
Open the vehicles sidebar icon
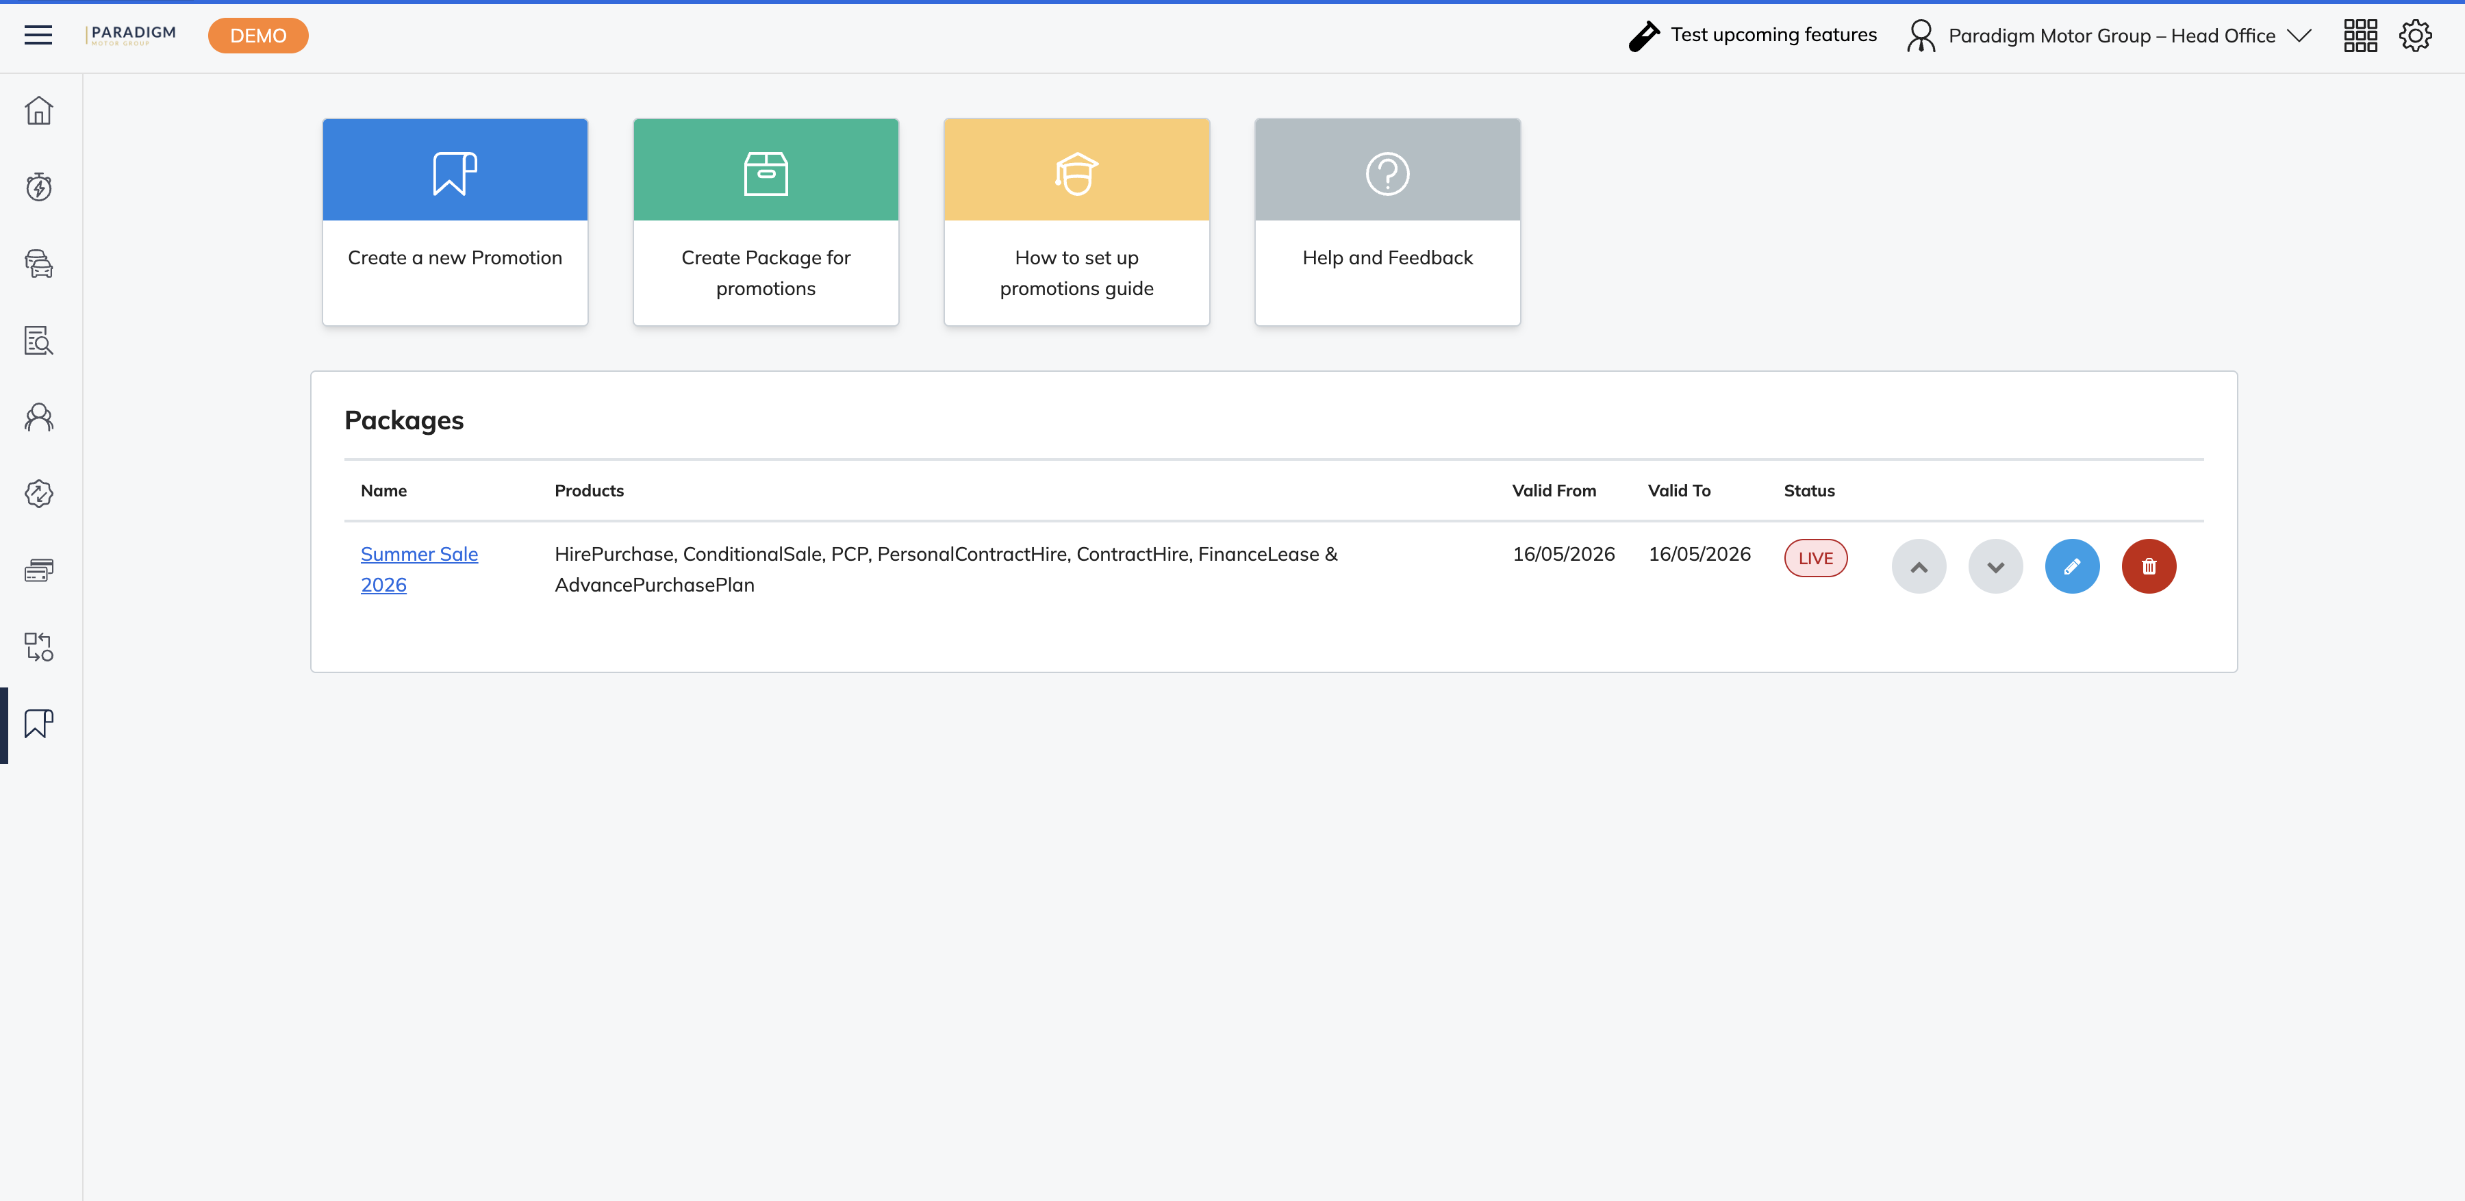(38, 263)
